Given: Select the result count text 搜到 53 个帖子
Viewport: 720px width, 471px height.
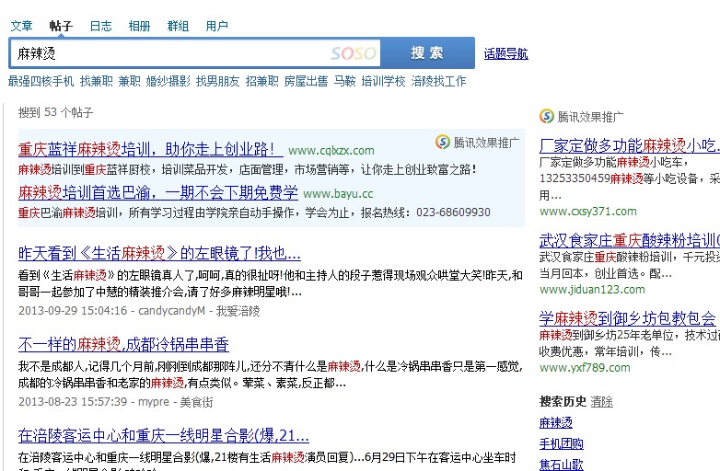Looking at the screenshot, I should point(55,112).
